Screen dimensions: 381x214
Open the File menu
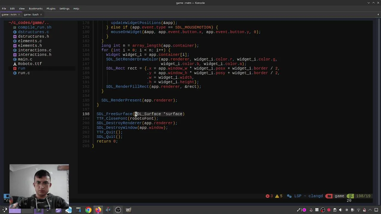4,9
